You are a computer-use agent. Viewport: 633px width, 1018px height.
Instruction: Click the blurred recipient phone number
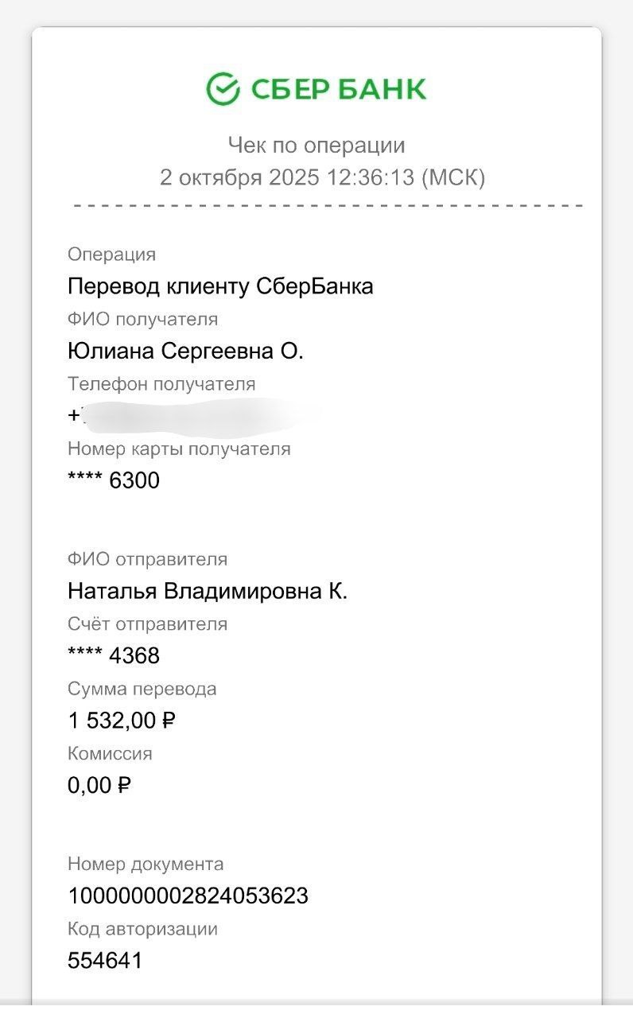(195, 416)
